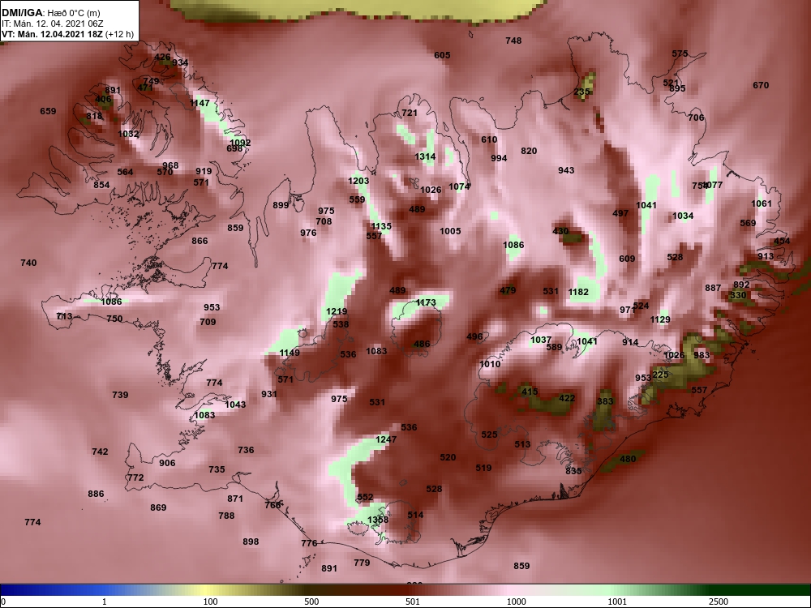Click the map value 906
The width and height of the screenshot is (811, 608).
[167, 463]
